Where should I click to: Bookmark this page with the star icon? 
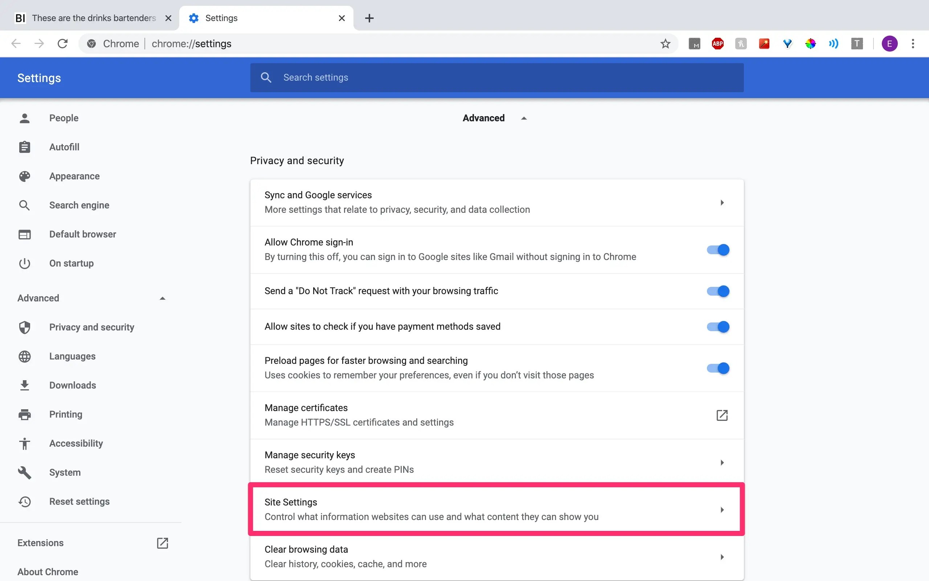[x=665, y=44]
